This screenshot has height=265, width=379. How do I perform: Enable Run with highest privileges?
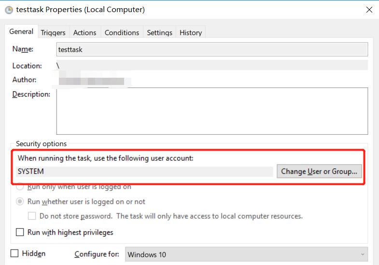[x=20, y=232]
